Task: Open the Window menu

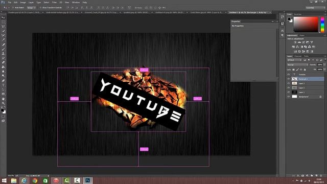Action: pos(76,2)
